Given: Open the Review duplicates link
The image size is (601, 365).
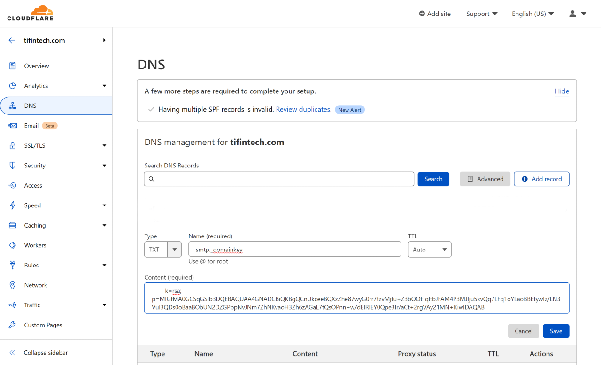Looking at the screenshot, I should [x=303, y=109].
